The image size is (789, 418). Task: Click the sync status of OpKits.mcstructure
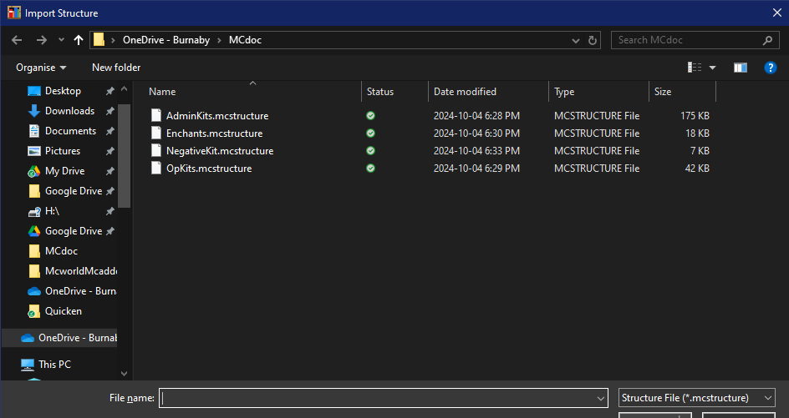(370, 169)
